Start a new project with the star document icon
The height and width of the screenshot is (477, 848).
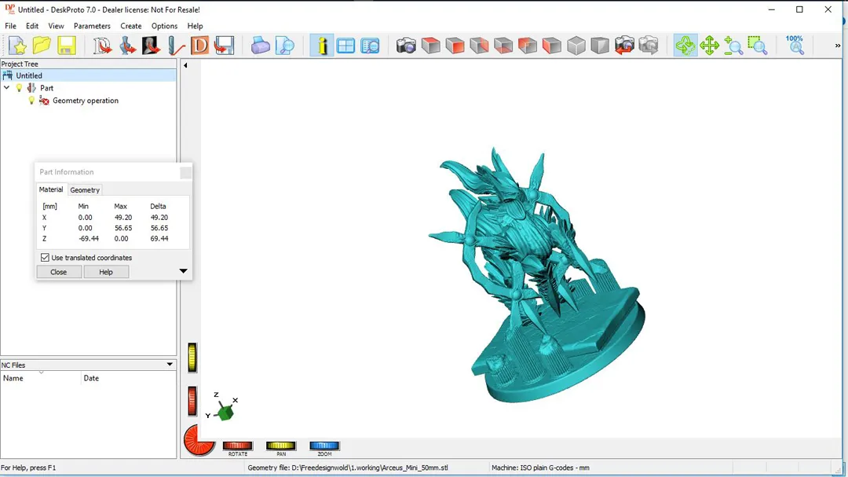pos(18,46)
